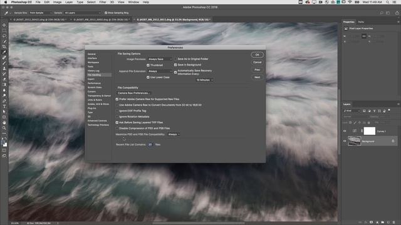Click the Curves adjustment icon on Curves 1
The height and width of the screenshot is (225, 401).
pyautogui.click(x=354, y=131)
